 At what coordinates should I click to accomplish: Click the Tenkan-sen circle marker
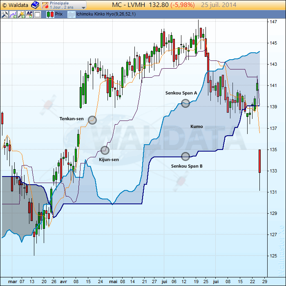(92, 120)
